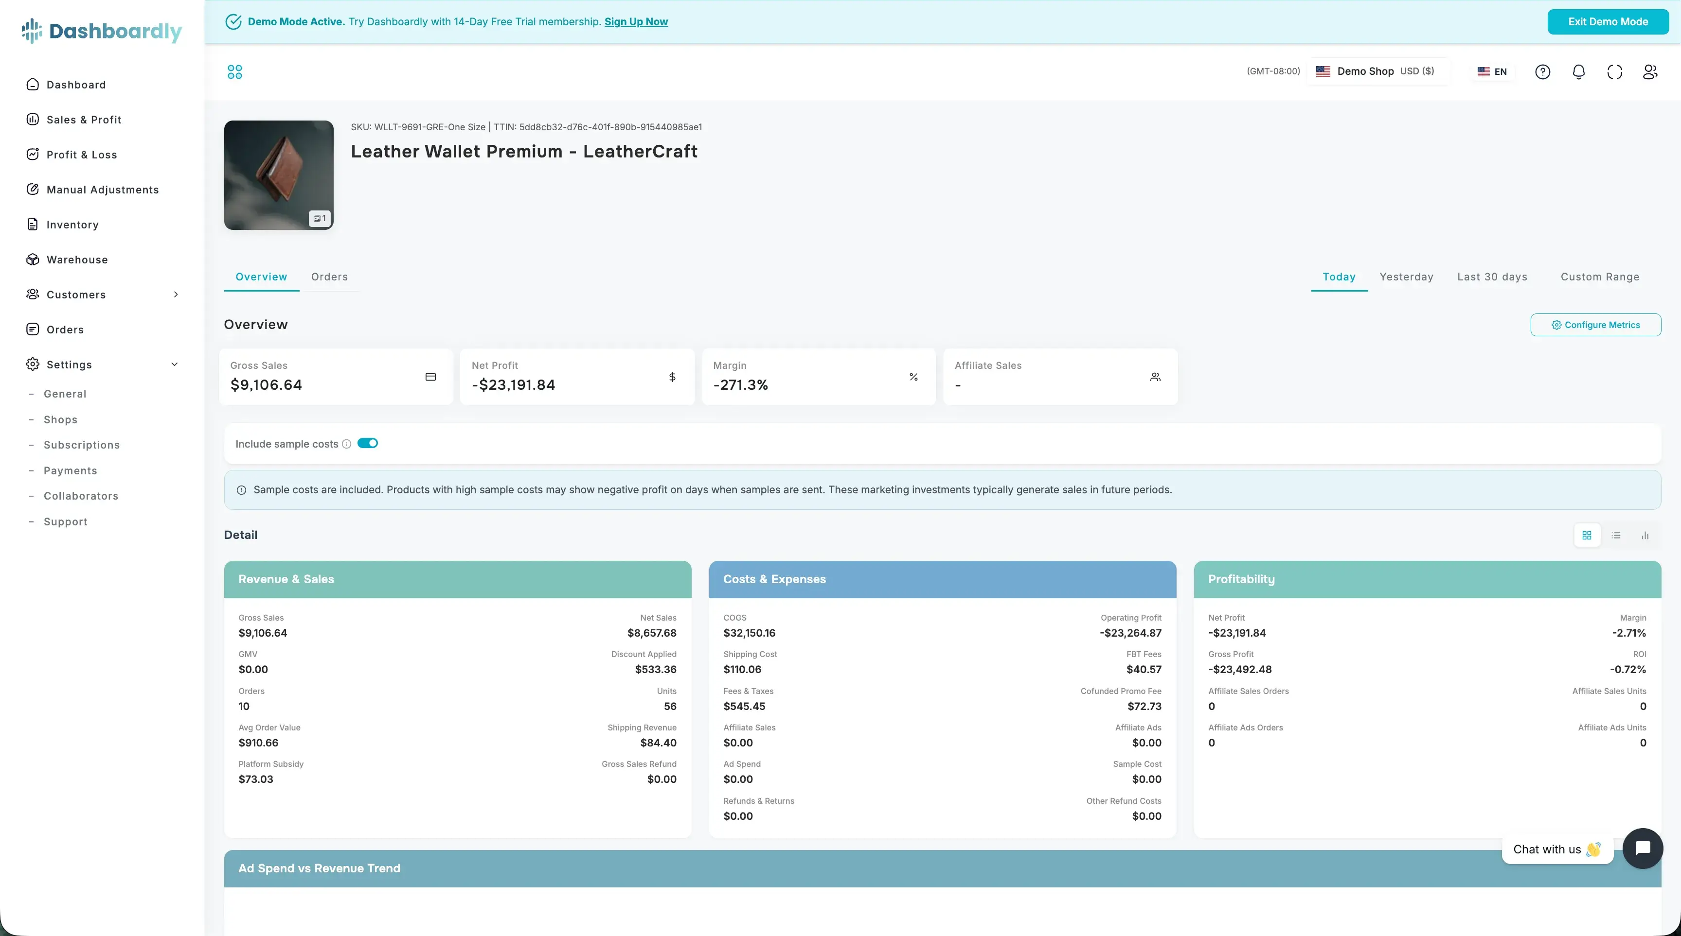Click the Sign Up Now link
Viewport: 1681px width, 936px height.
(x=636, y=21)
